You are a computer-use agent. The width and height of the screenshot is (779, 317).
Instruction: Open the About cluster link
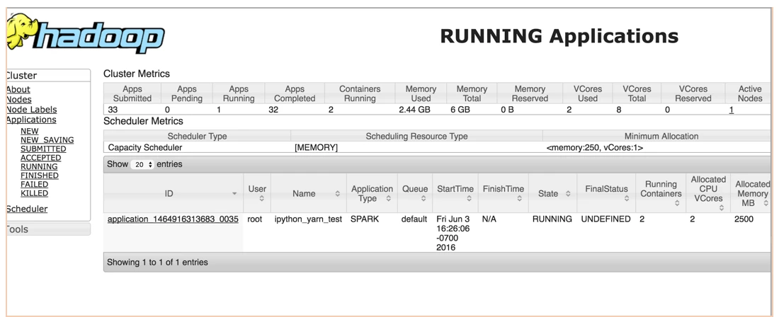click(18, 89)
